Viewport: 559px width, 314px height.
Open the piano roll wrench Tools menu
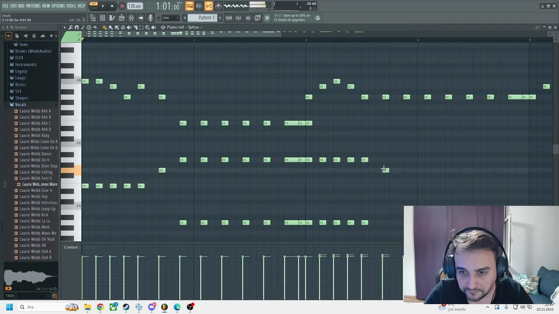click(x=71, y=27)
